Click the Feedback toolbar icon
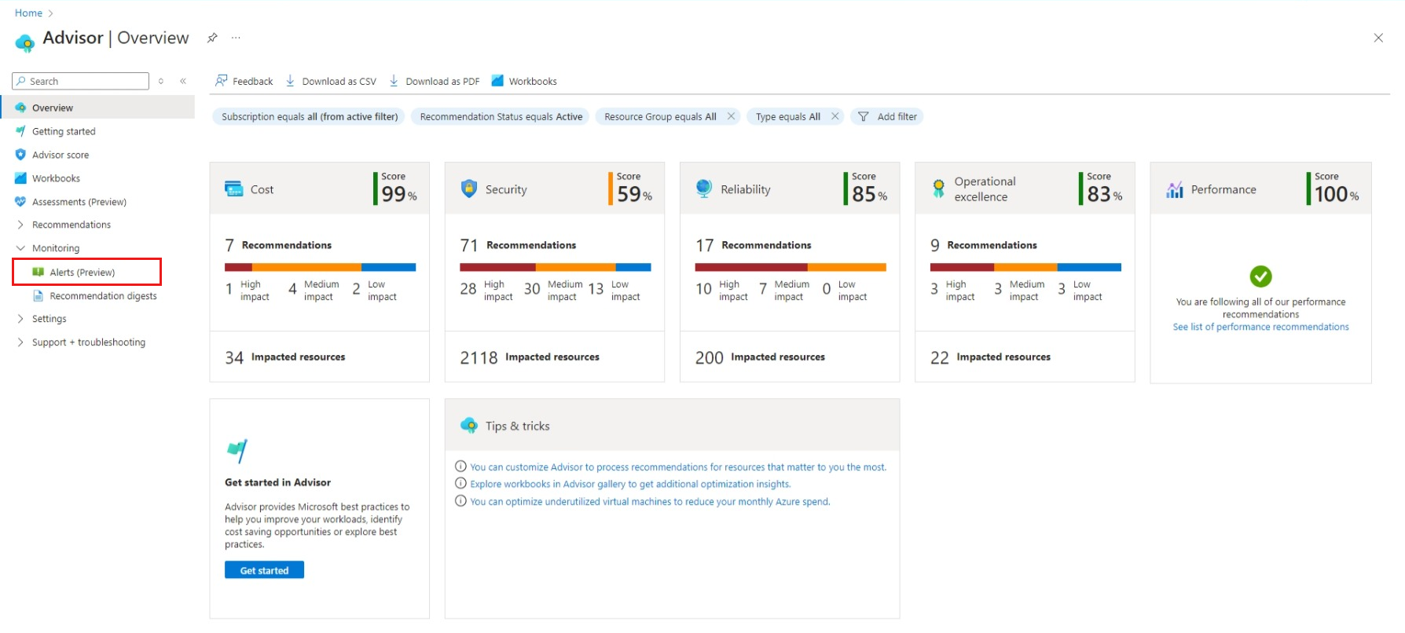Image resolution: width=1405 pixels, height=633 pixels. point(222,81)
